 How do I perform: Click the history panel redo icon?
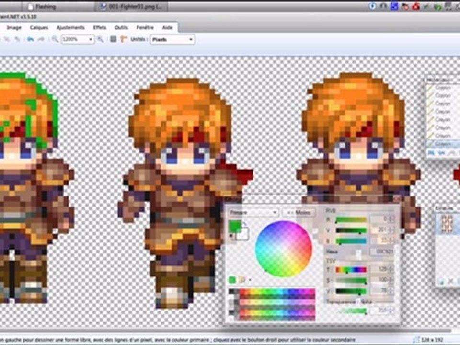point(450,152)
